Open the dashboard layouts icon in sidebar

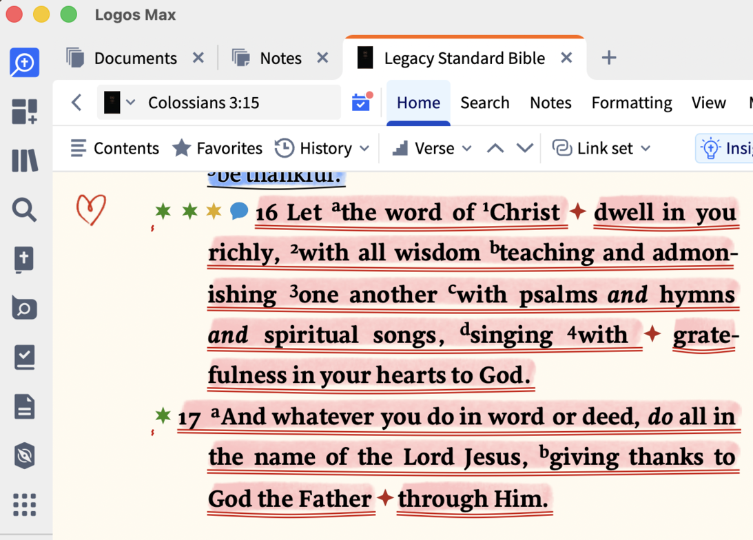click(x=24, y=112)
